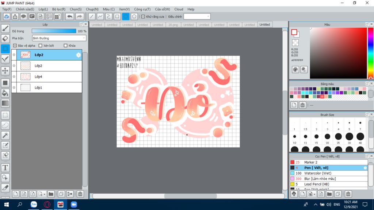374x210 pixels.
Task: Select the rectangular Selection tool
Action: pyautogui.click(x=5, y=115)
